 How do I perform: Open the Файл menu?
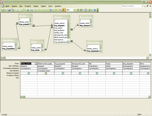(x=7, y=6)
